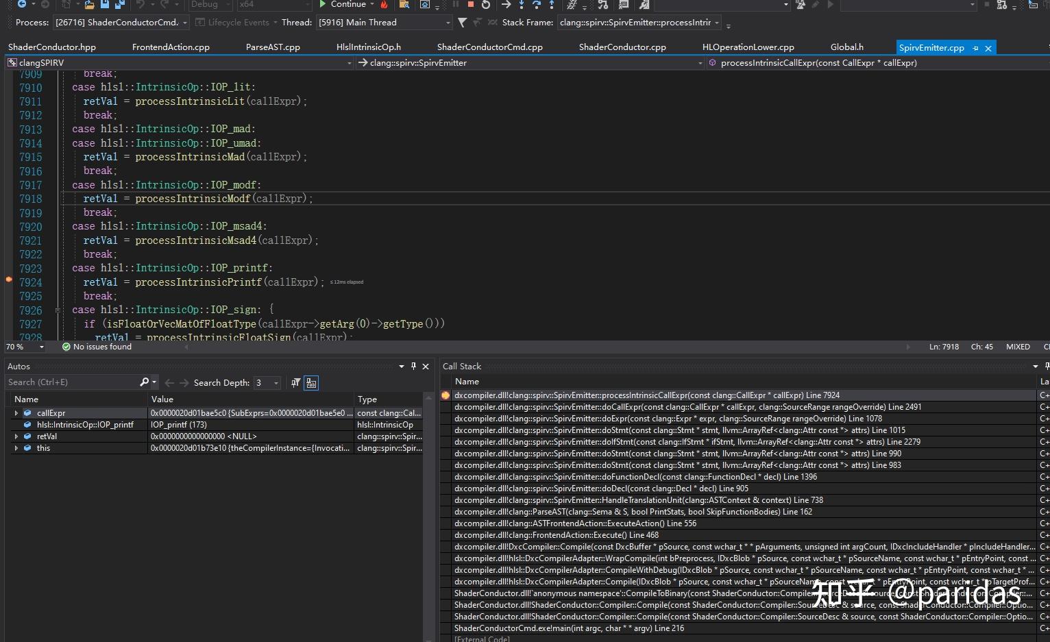Click the thread filter funnel icon

coord(463,23)
